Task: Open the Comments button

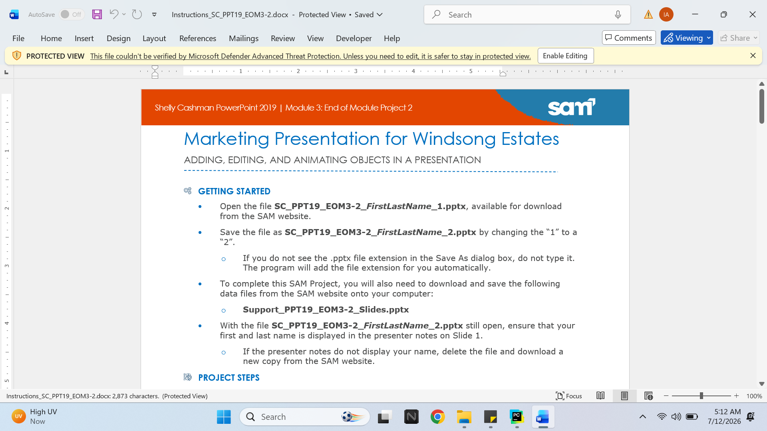Action: click(x=629, y=38)
